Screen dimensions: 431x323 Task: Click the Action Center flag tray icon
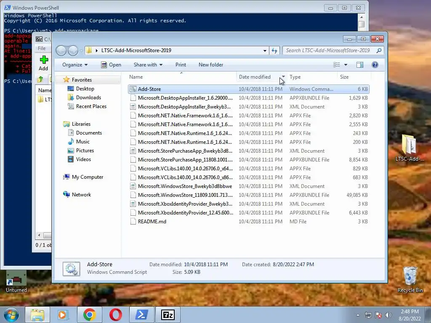coord(378,315)
